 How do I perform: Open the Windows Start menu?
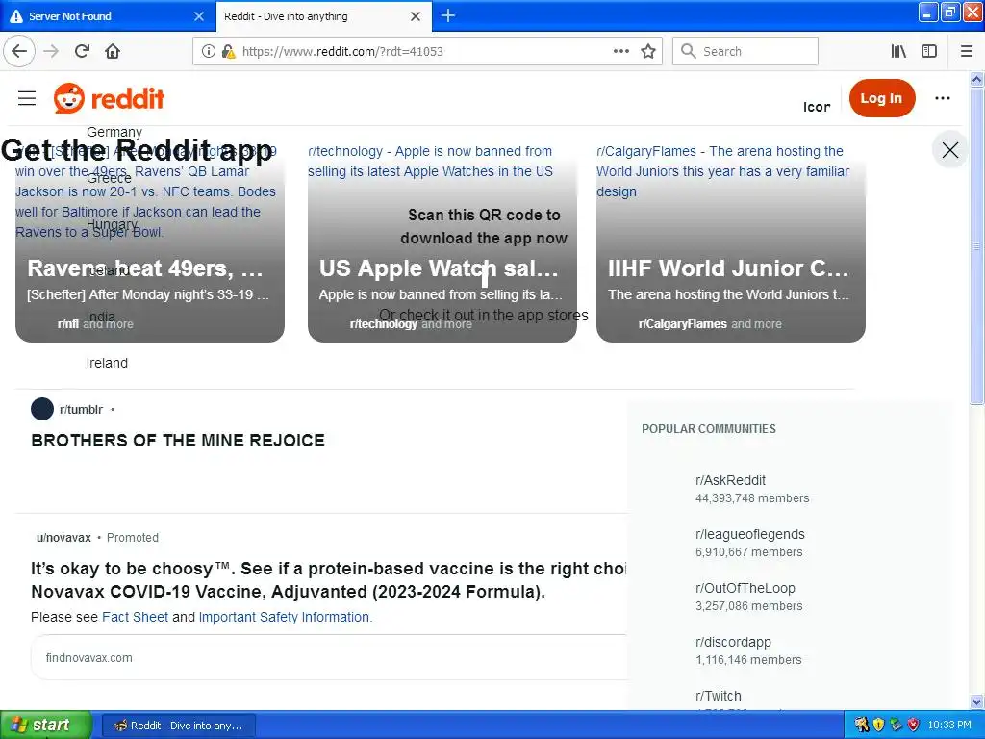point(46,726)
